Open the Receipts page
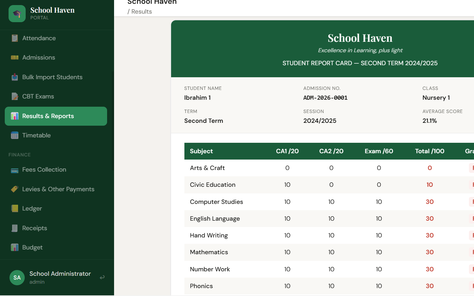Screen dimensions: 474x296 click(x=56, y=228)
